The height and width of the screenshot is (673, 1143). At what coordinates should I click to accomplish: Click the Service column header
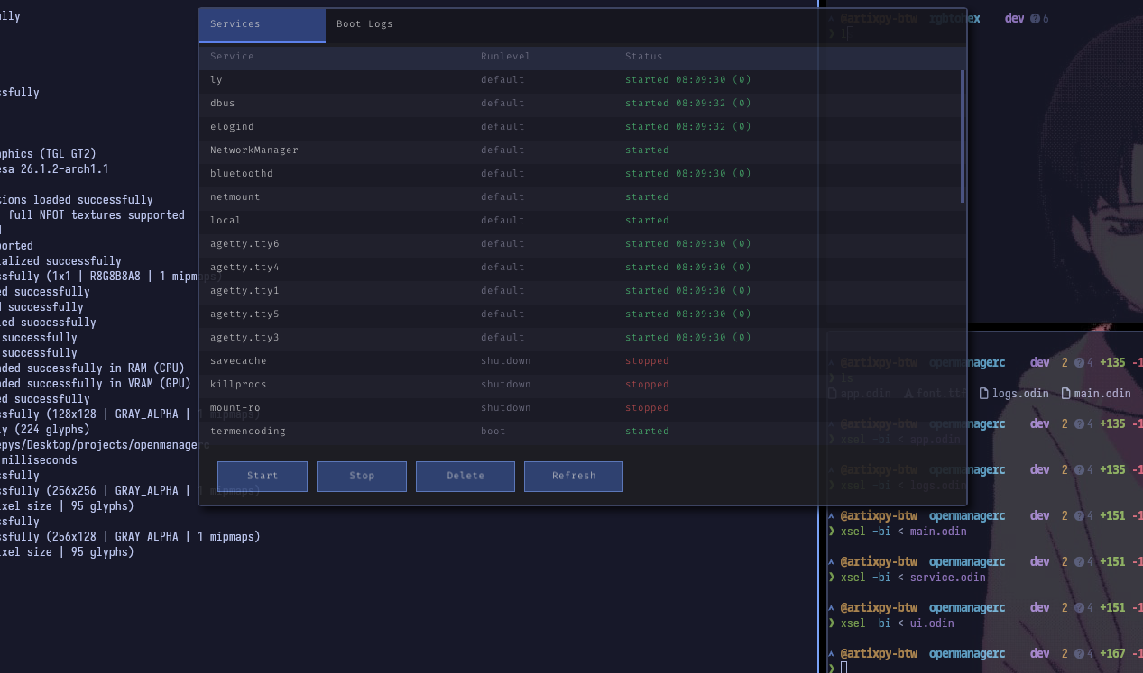tap(232, 57)
